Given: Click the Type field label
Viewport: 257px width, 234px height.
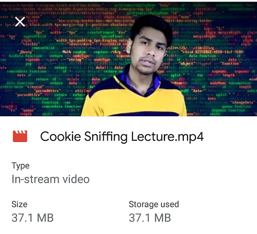Looking at the screenshot, I should pos(20,166).
